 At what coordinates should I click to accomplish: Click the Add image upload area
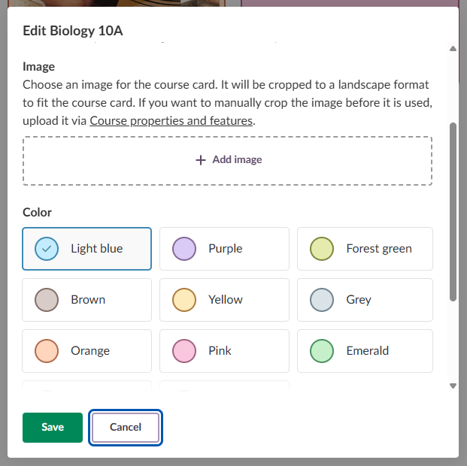[x=227, y=161]
